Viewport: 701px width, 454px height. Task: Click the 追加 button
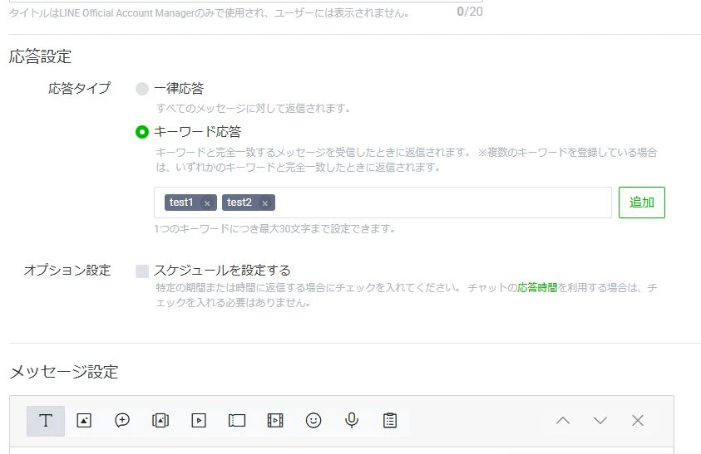[x=642, y=203]
